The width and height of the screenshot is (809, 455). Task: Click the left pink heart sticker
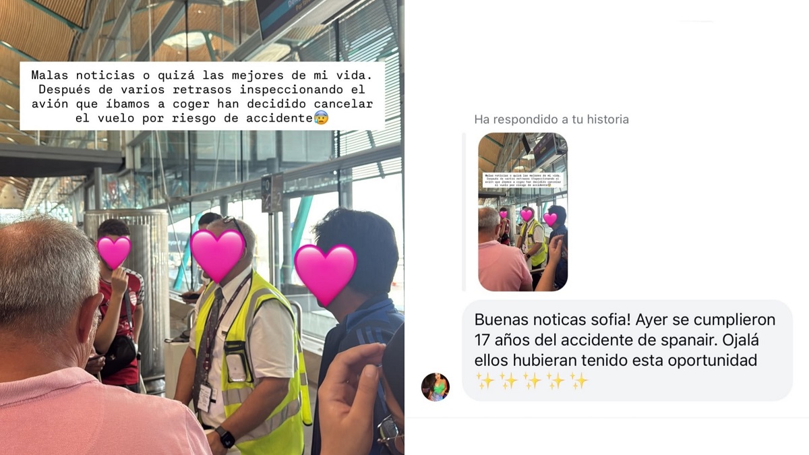click(114, 252)
